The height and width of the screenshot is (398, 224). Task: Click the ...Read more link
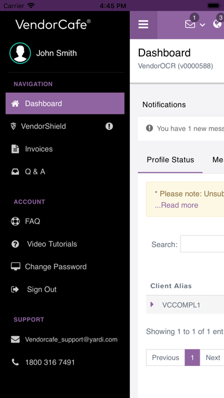pos(177,205)
